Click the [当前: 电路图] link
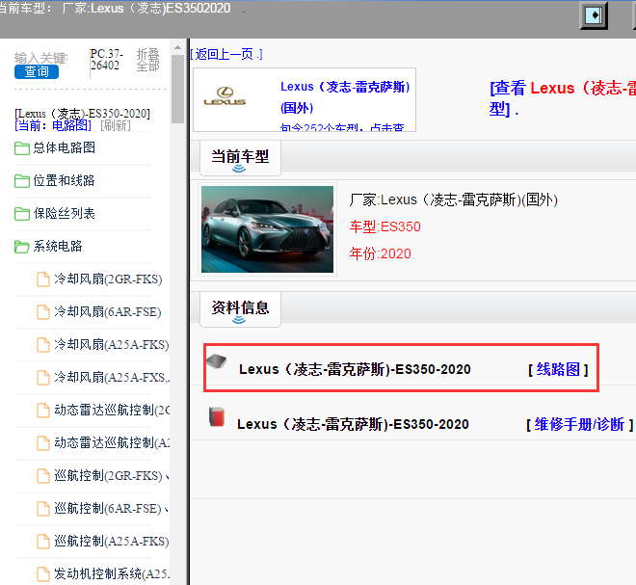Viewport: 636px width, 585px height. tap(53, 125)
